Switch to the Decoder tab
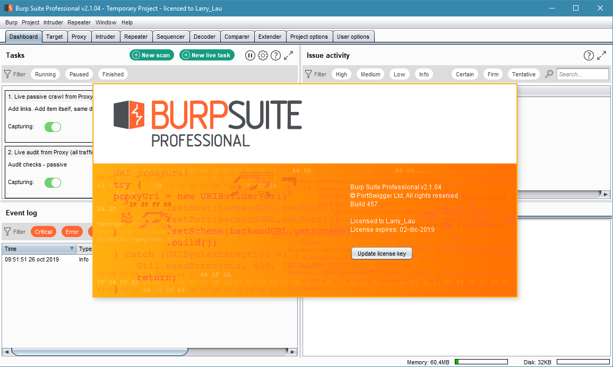 click(x=205, y=37)
